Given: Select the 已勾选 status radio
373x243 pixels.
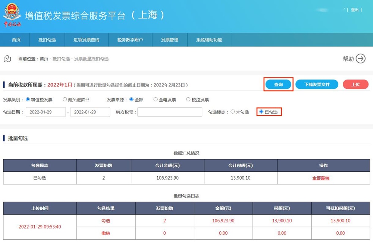Looking at the screenshot, I should [261, 112].
